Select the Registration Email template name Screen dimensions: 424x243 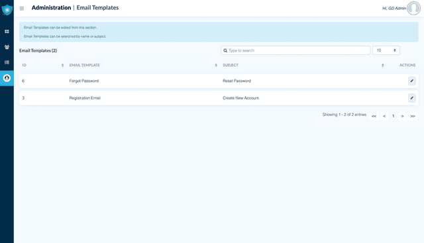[85, 98]
